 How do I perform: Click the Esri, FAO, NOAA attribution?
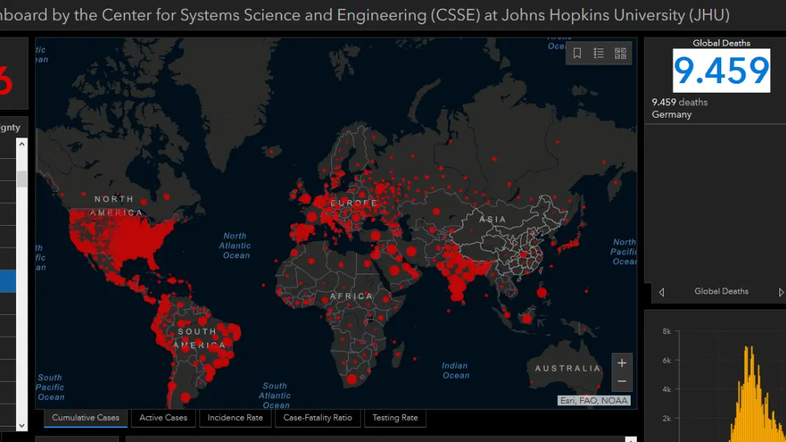(594, 401)
